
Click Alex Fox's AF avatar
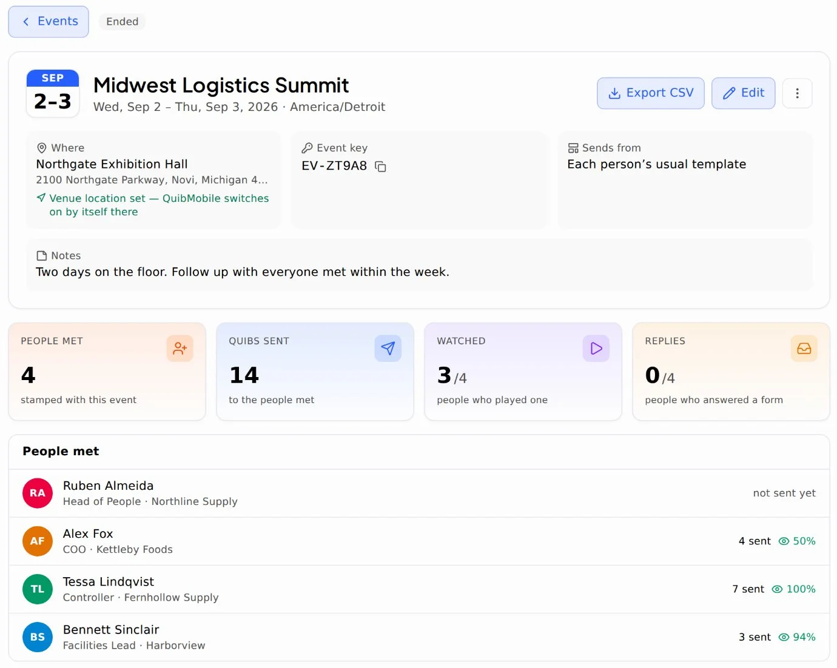38,541
